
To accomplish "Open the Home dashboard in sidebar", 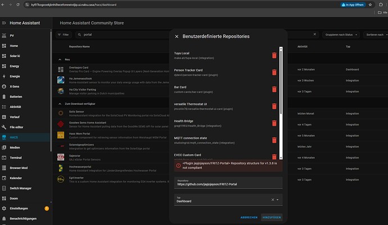I will point(25,46).
